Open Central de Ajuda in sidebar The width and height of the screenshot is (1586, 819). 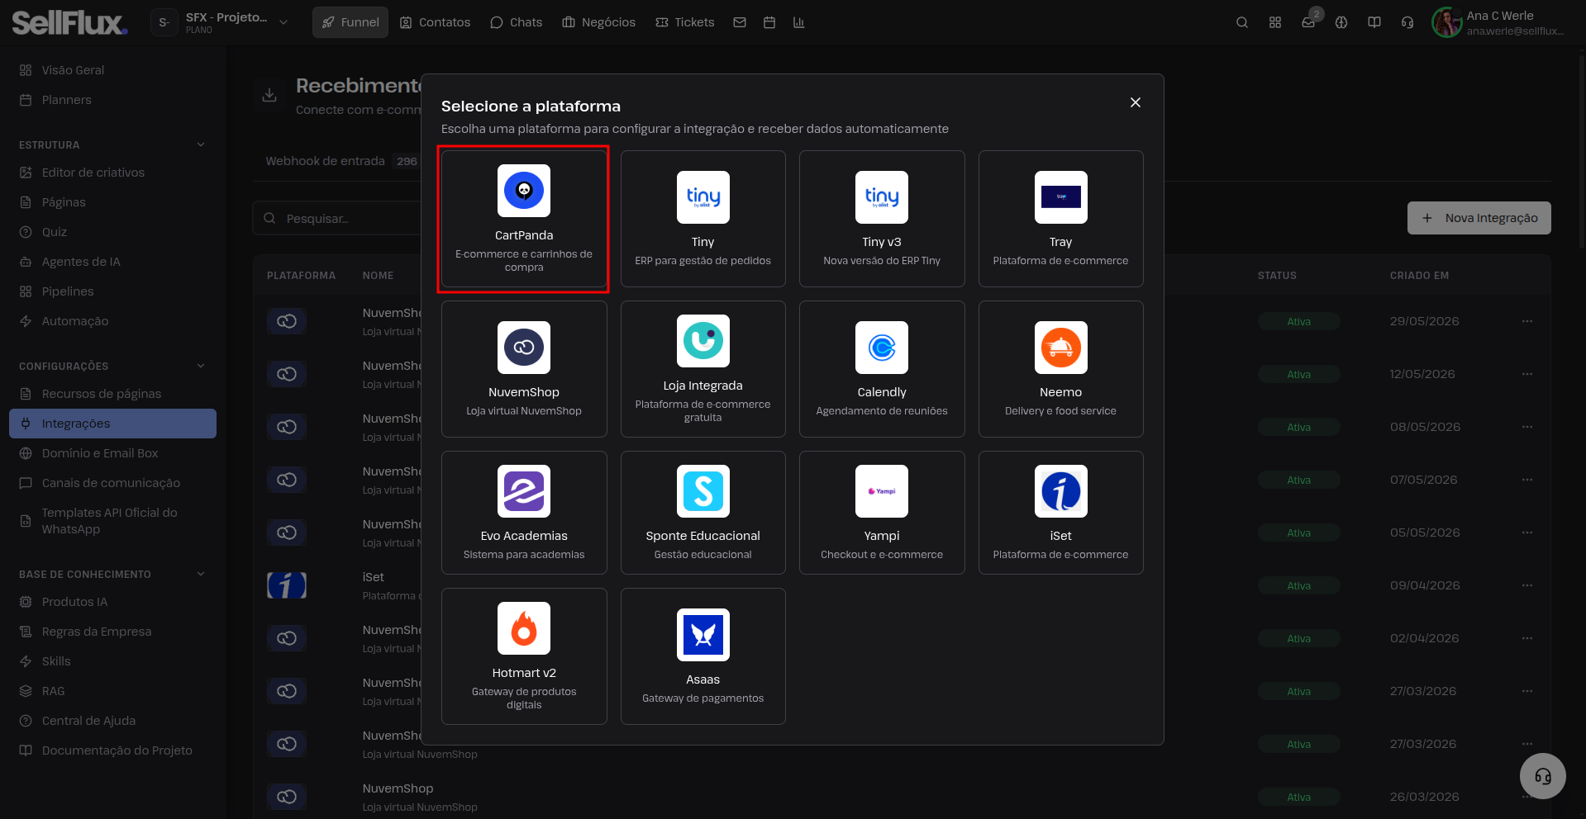pyautogui.click(x=112, y=721)
